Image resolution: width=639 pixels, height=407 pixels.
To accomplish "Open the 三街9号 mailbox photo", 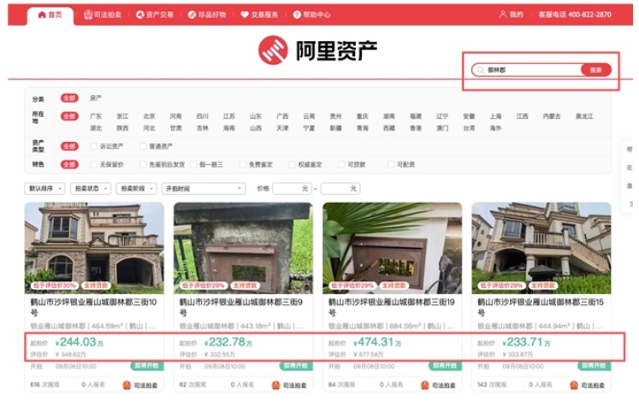I will point(243,248).
